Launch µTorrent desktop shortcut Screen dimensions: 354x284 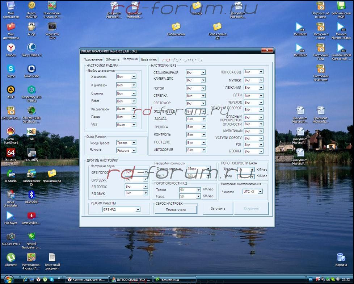[x=11, y=258]
